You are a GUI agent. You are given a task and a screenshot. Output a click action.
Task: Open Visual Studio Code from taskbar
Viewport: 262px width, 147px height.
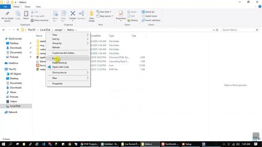click(43, 144)
